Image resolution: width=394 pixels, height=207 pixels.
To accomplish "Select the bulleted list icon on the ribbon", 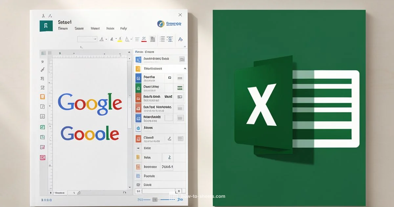I will 162,38.
